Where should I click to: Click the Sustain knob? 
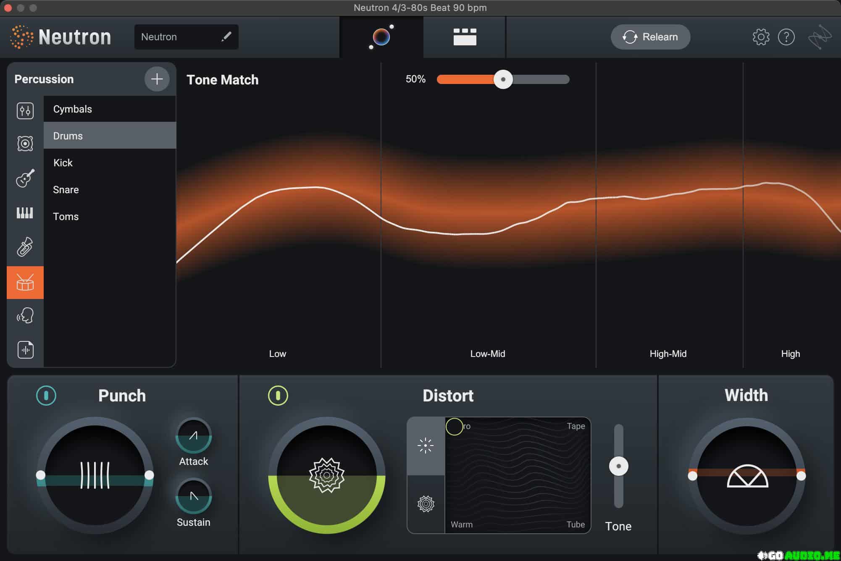click(x=193, y=496)
